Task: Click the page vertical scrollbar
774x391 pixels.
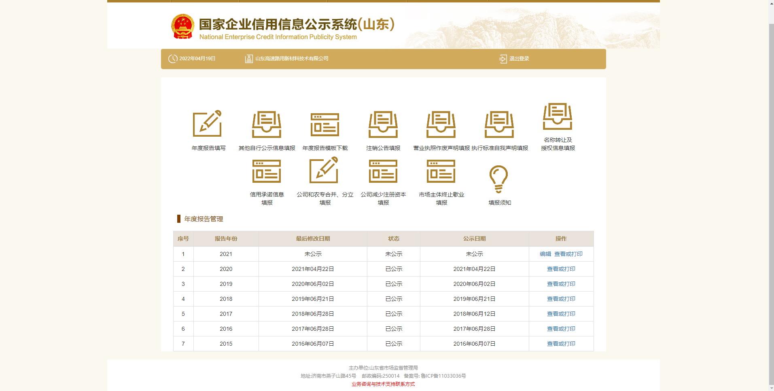Action: coord(771,202)
